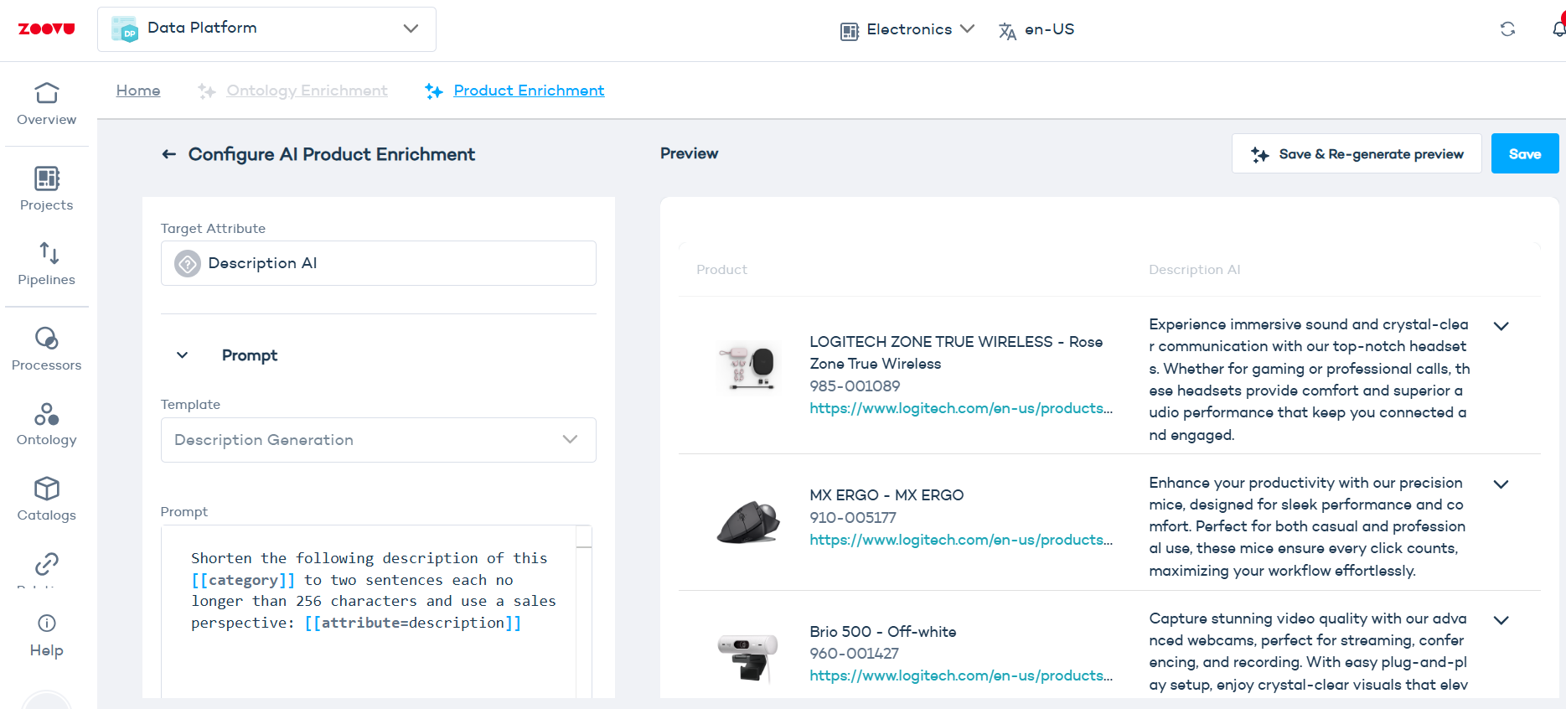Click the Description AI target attribute field

[x=378, y=263]
